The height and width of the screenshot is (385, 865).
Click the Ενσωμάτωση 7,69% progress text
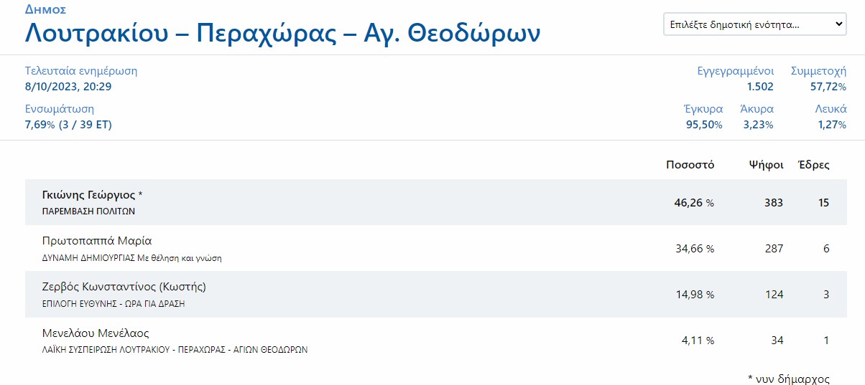point(68,125)
